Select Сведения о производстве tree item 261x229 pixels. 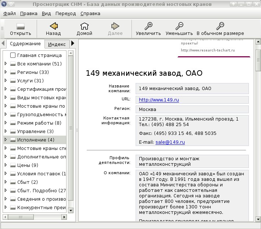coord(42,199)
